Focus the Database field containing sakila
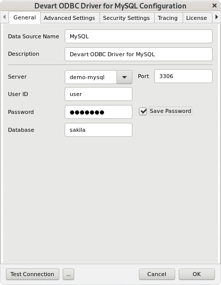Screen dimensions: 221x285 coord(99,130)
